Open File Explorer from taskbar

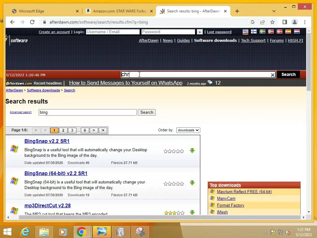click(x=44, y=232)
